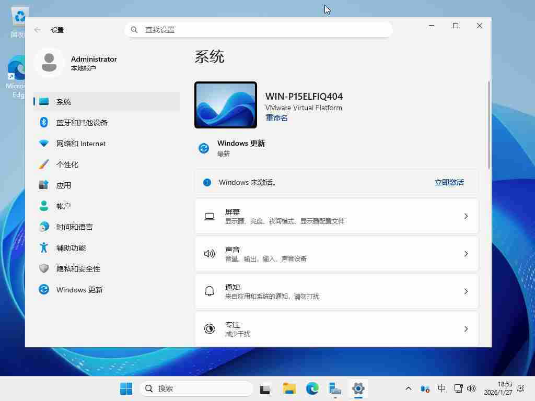Open the 个性化 settings page
Viewport: 535px width, 401px height.
(68, 164)
